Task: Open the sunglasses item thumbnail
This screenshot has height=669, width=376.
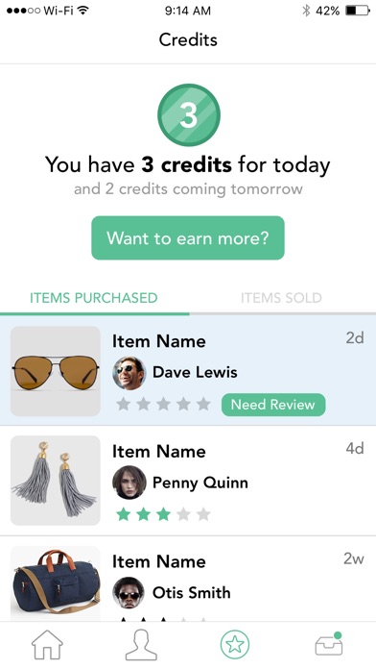Action: (56, 371)
